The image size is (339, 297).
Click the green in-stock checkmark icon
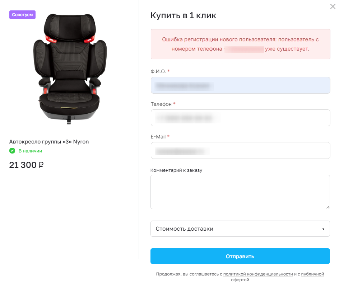coord(12,151)
